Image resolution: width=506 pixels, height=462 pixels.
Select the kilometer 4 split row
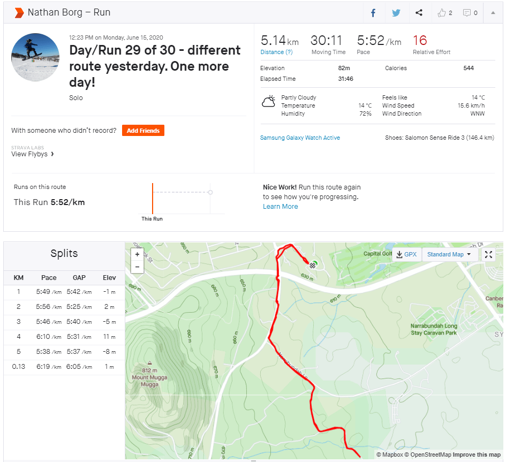64,337
